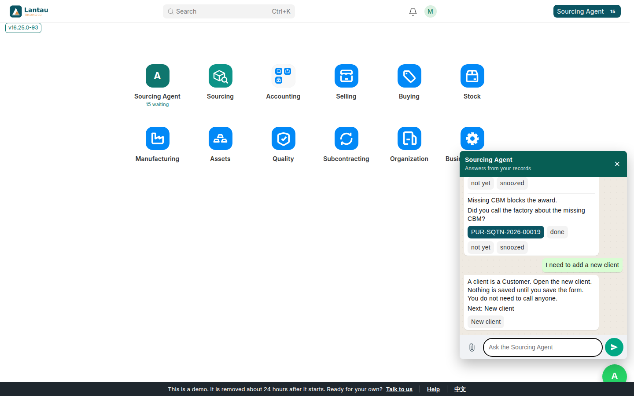The image size is (634, 396).
Task: Click the Missing CBM blocks the award text
Action: click(512, 200)
